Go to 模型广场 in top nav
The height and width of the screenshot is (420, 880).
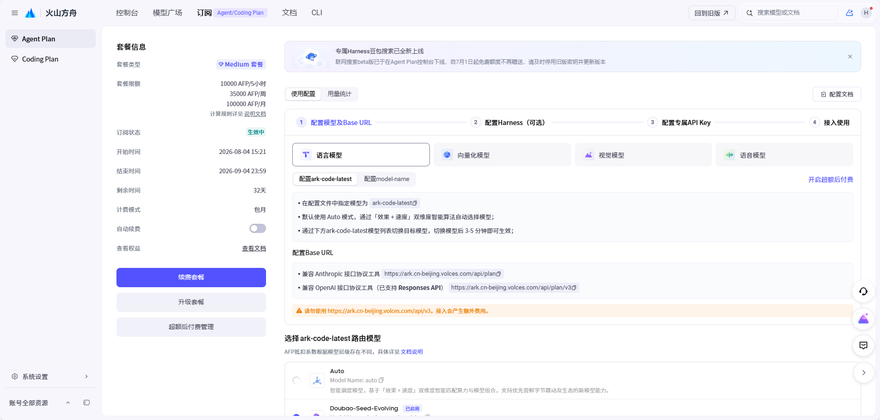pos(168,13)
